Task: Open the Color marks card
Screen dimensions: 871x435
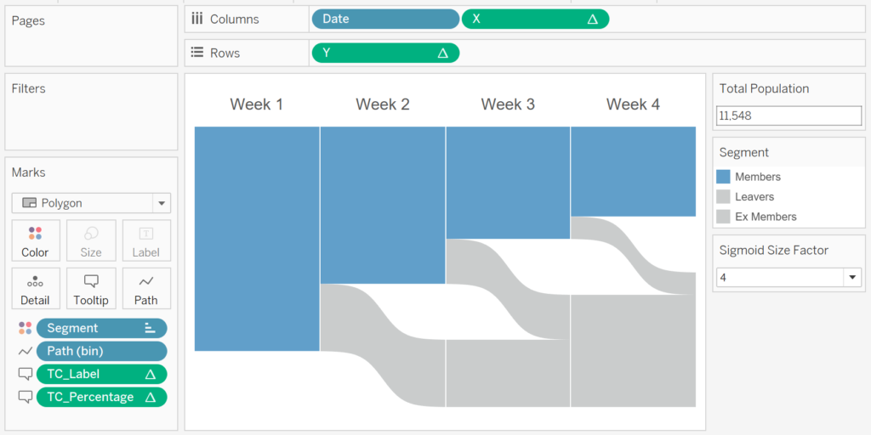Action: point(35,240)
